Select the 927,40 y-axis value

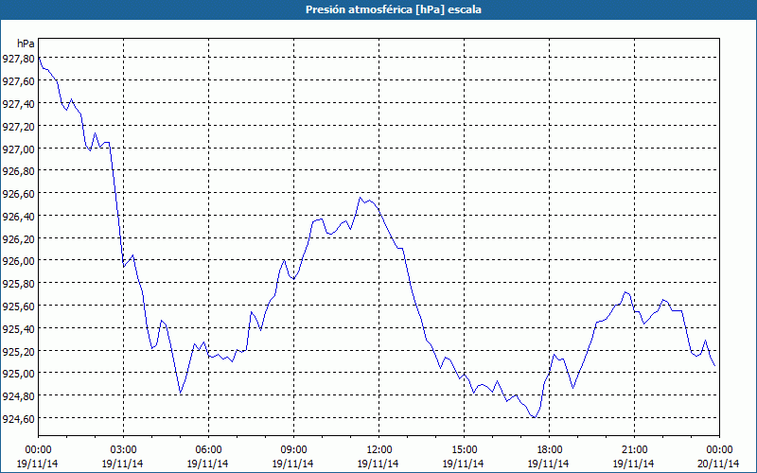pos(19,104)
